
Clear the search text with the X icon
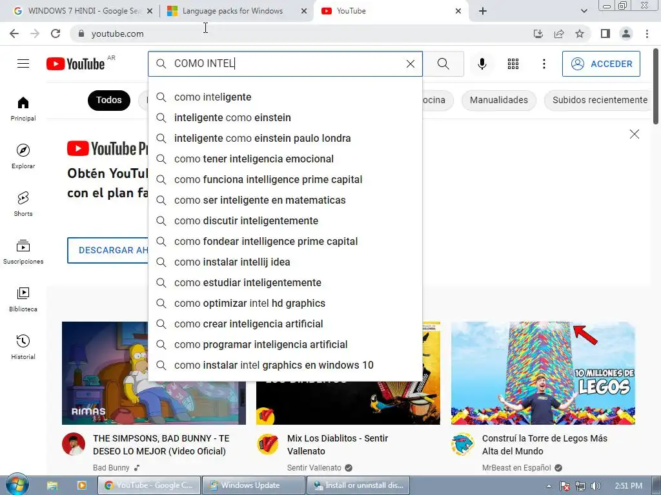click(x=410, y=64)
